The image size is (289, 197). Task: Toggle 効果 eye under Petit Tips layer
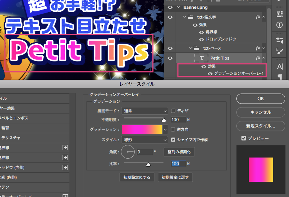coord(204,66)
